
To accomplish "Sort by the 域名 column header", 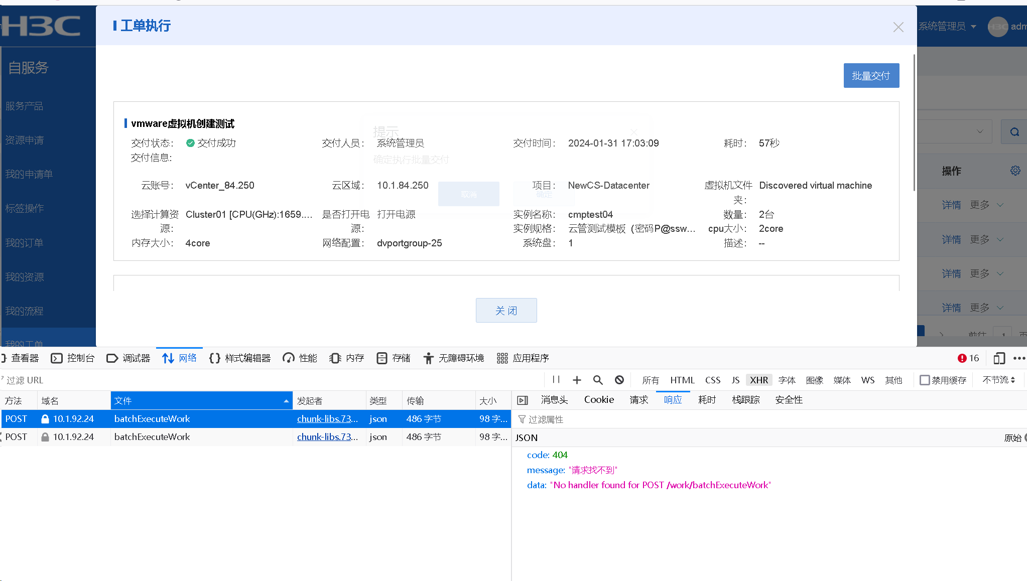I will tap(74, 401).
